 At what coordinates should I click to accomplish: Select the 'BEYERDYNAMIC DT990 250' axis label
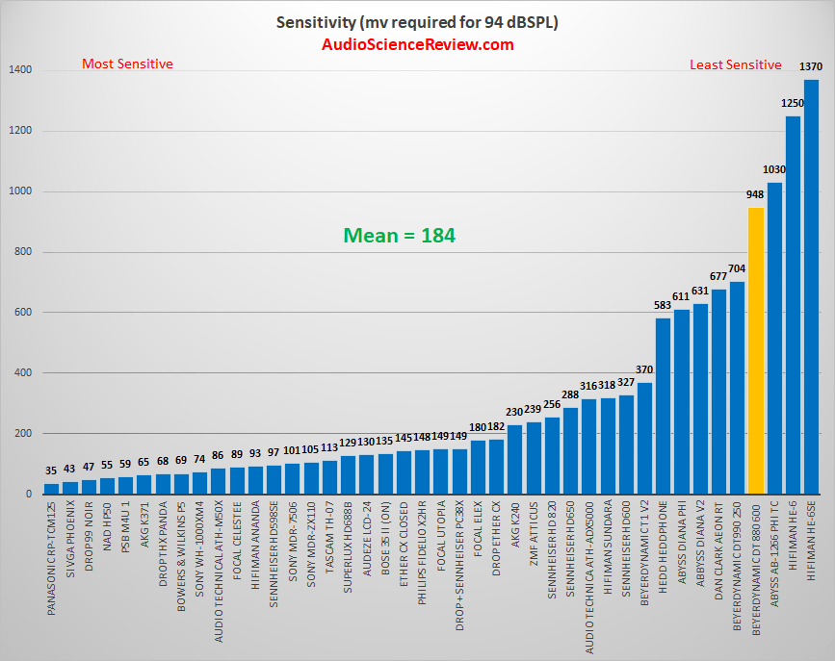tap(737, 566)
